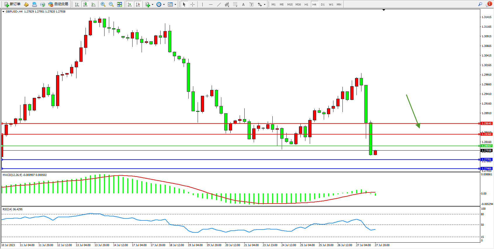Image resolution: width=494 pixels, height=249 pixels.
Task: Open the periods clock dropdown arrow
Action: 164,4
